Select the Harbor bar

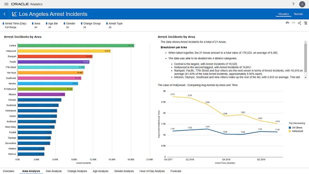(37, 116)
